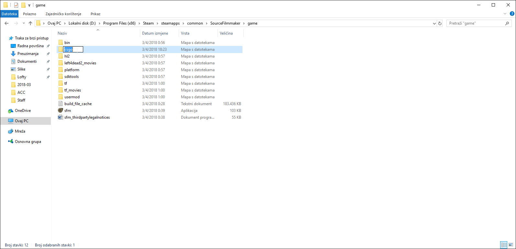Select the build_file_cache text file icon
The image size is (516, 249).
pyautogui.click(x=61, y=103)
